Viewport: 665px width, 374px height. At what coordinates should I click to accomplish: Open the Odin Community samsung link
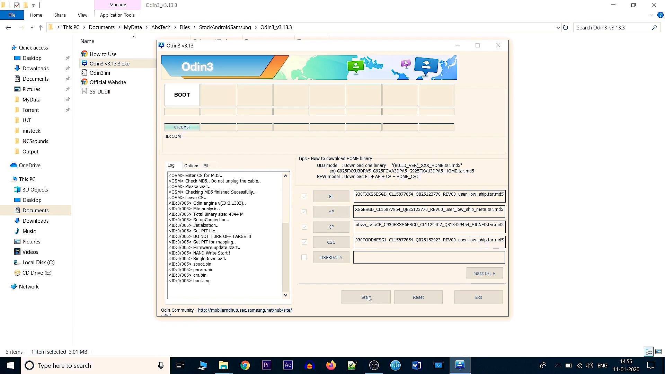pyautogui.click(x=245, y=310)
